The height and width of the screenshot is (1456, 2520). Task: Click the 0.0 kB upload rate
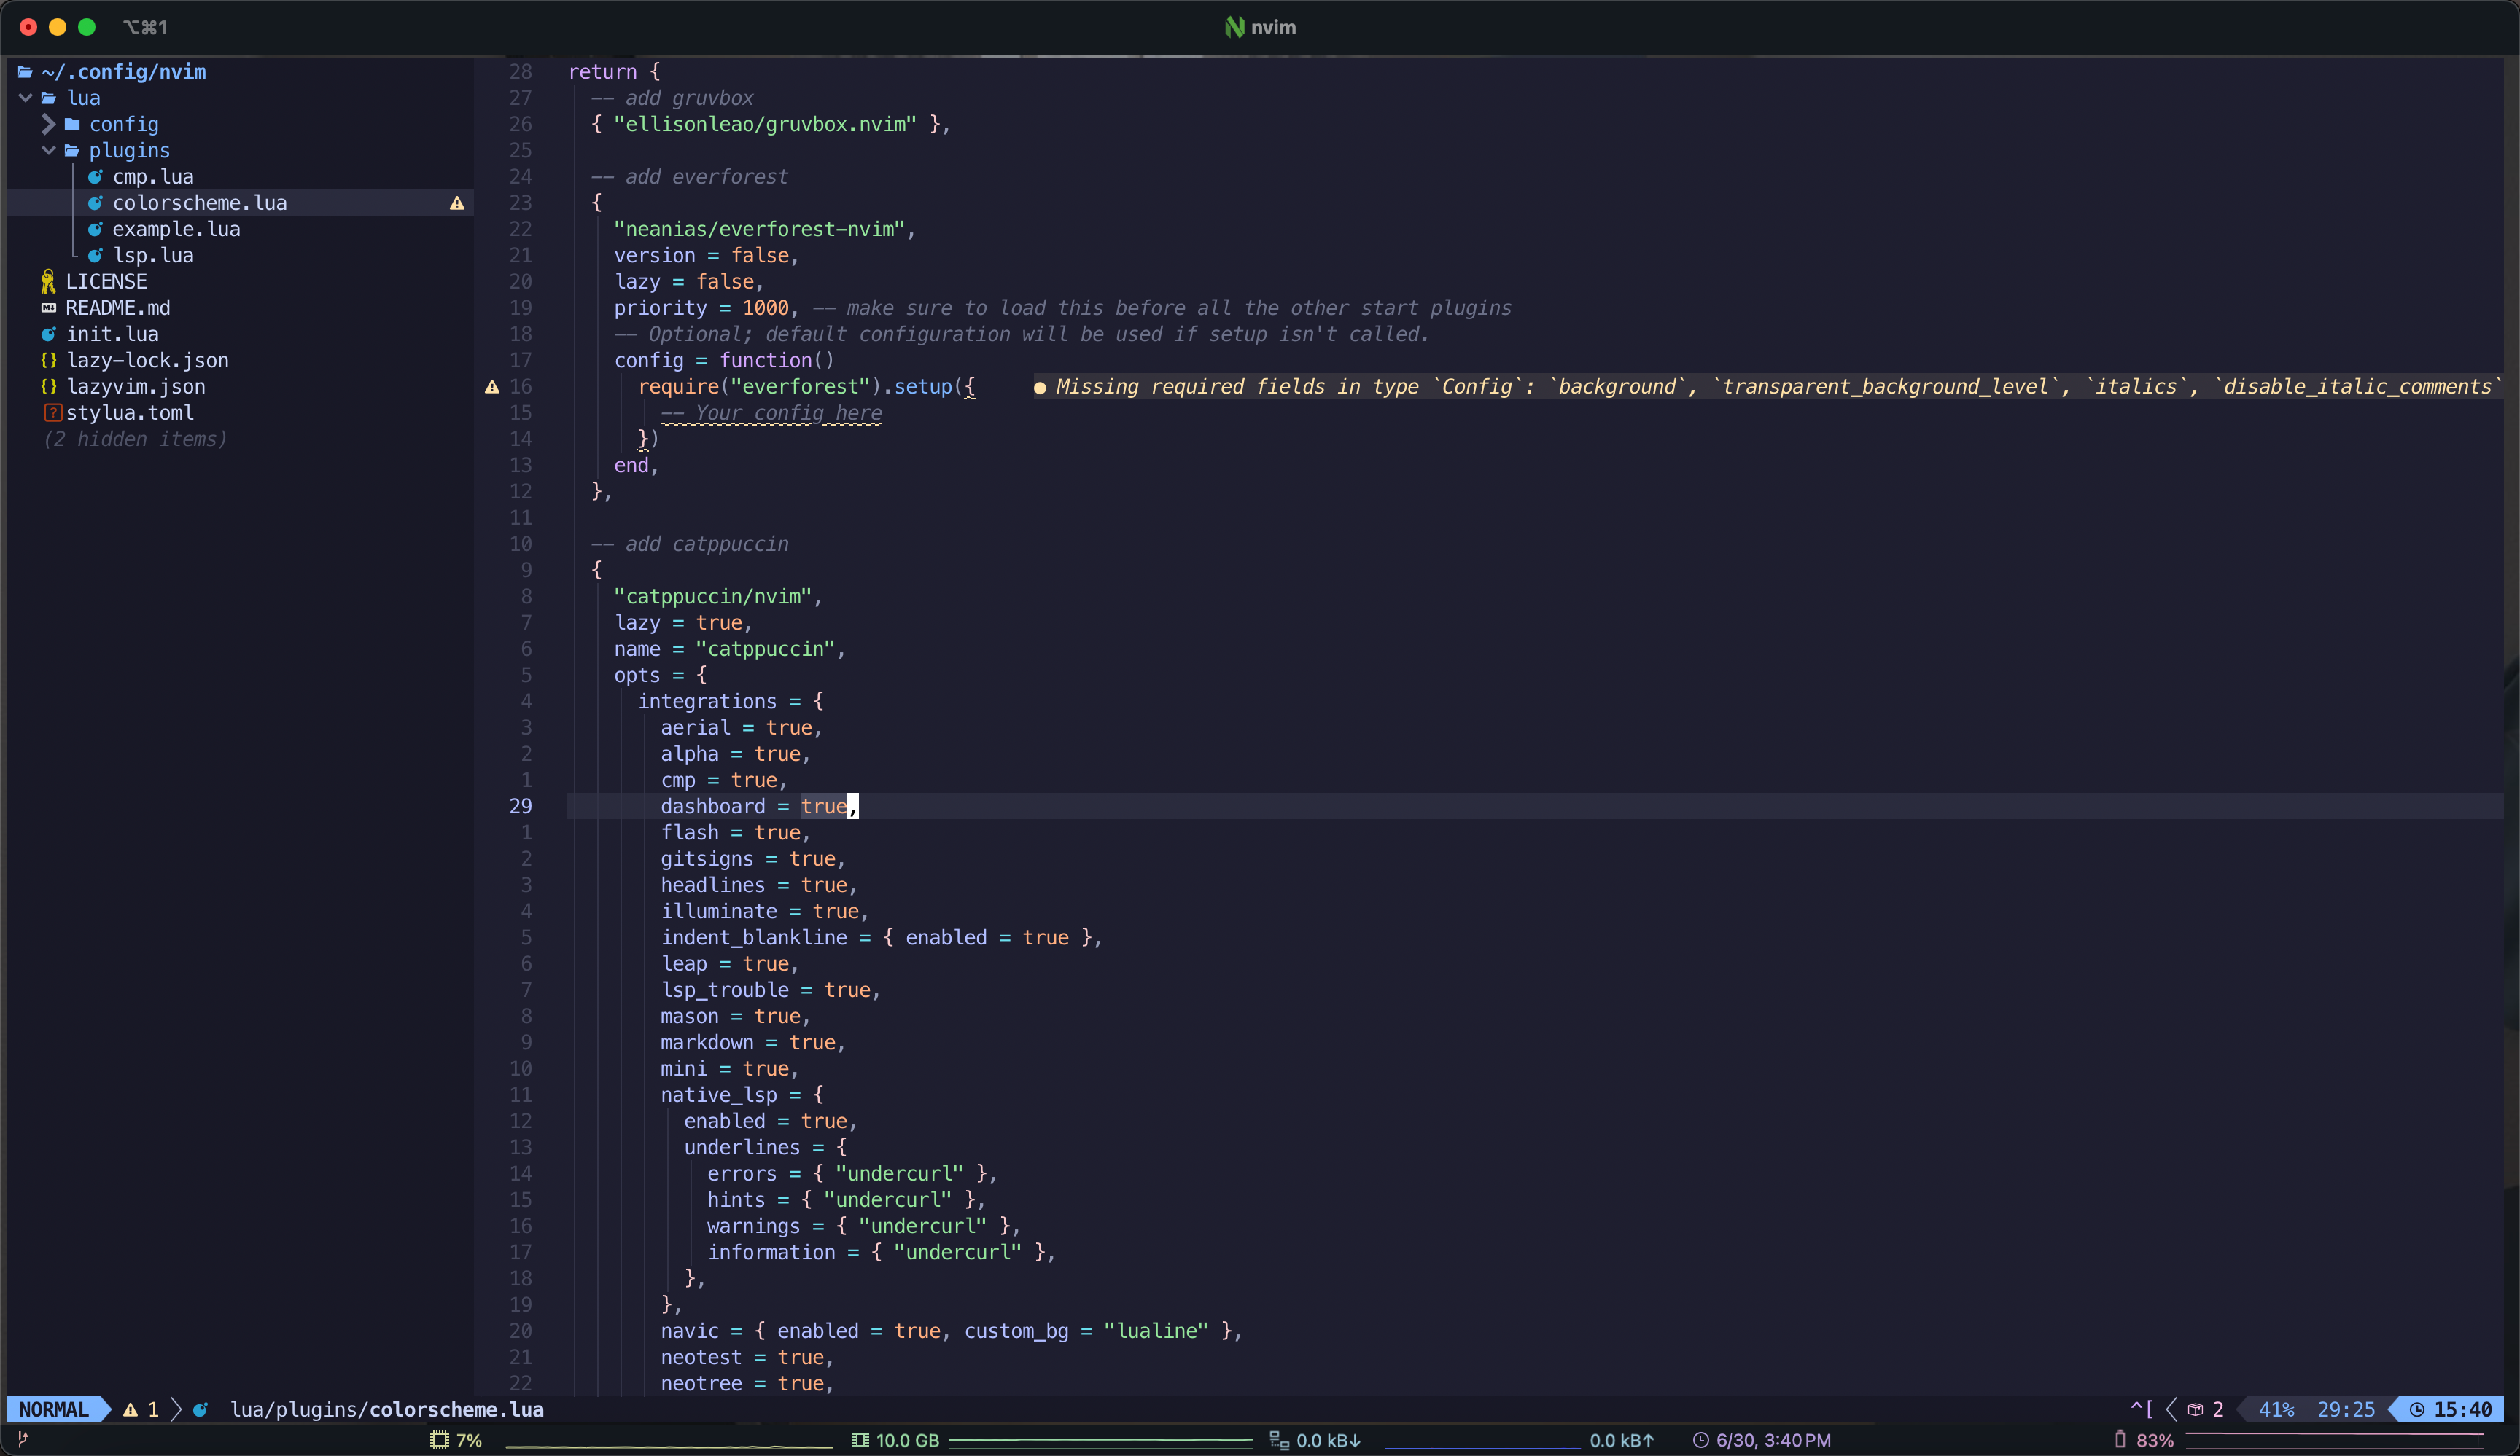[1622, 1440]
